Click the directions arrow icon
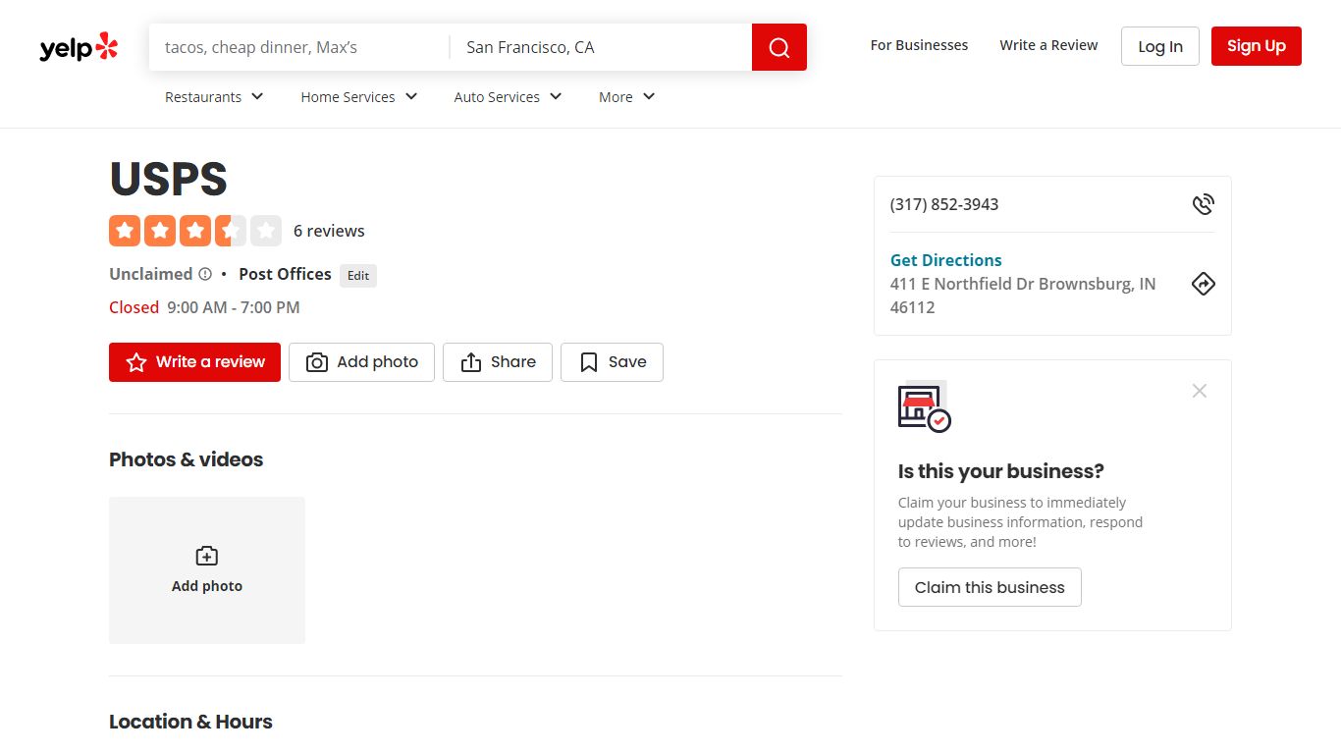Screen dimensions: 1341x754 pyautogui.click(x=1204, y=284)
